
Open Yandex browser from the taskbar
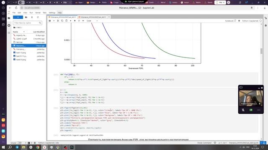(44, 147)
